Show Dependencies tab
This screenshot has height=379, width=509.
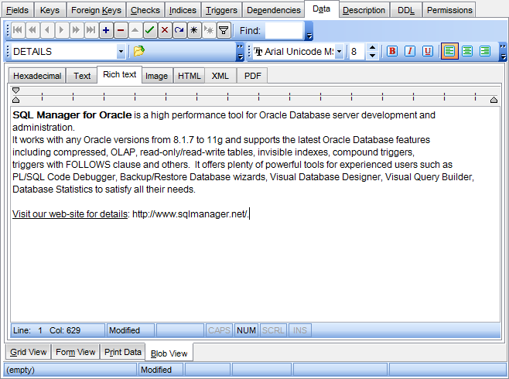(274, 10)
